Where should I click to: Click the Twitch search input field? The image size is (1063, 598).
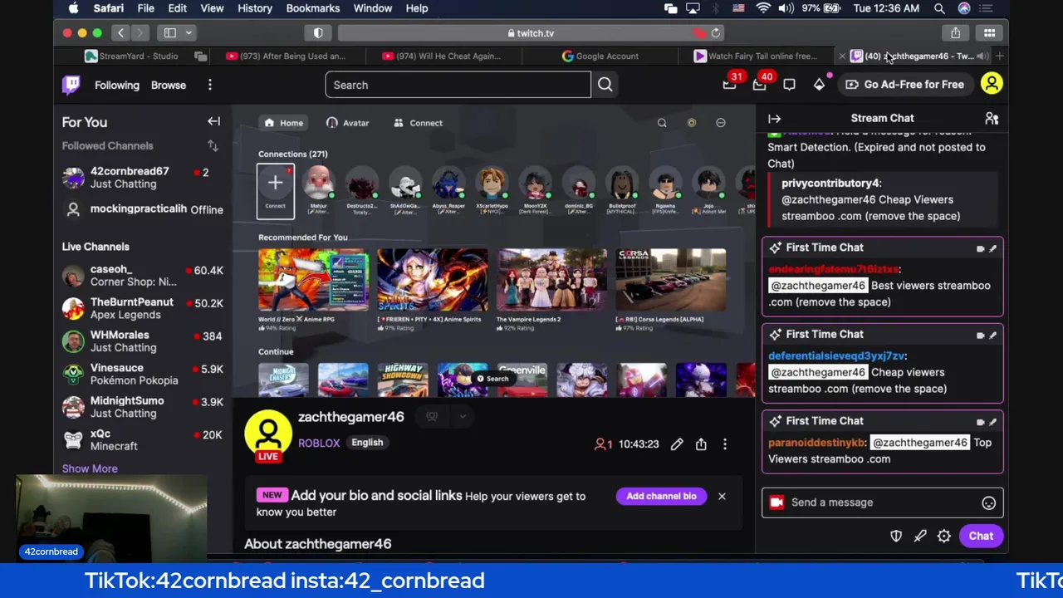click(458, 85)
